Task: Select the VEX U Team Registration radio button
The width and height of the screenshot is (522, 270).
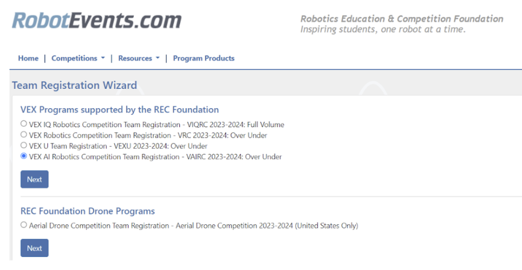Action: [24, 146]
